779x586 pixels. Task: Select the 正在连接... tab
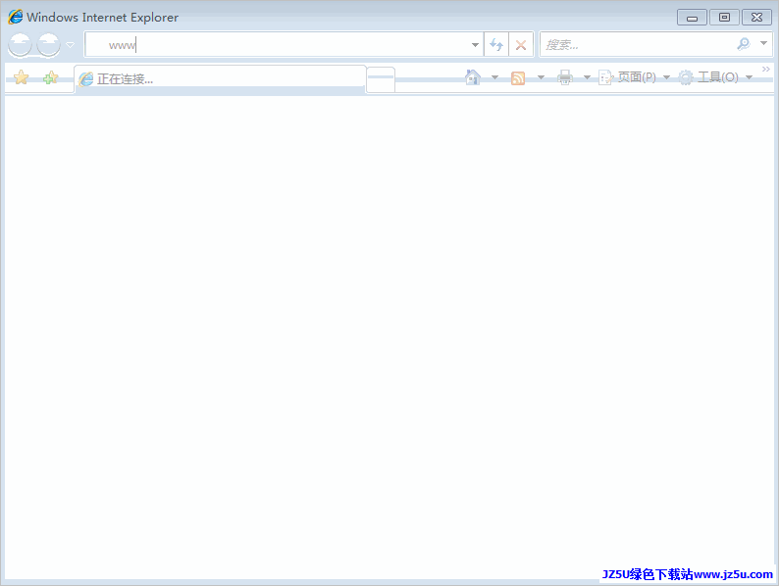[x=220, y=78]
